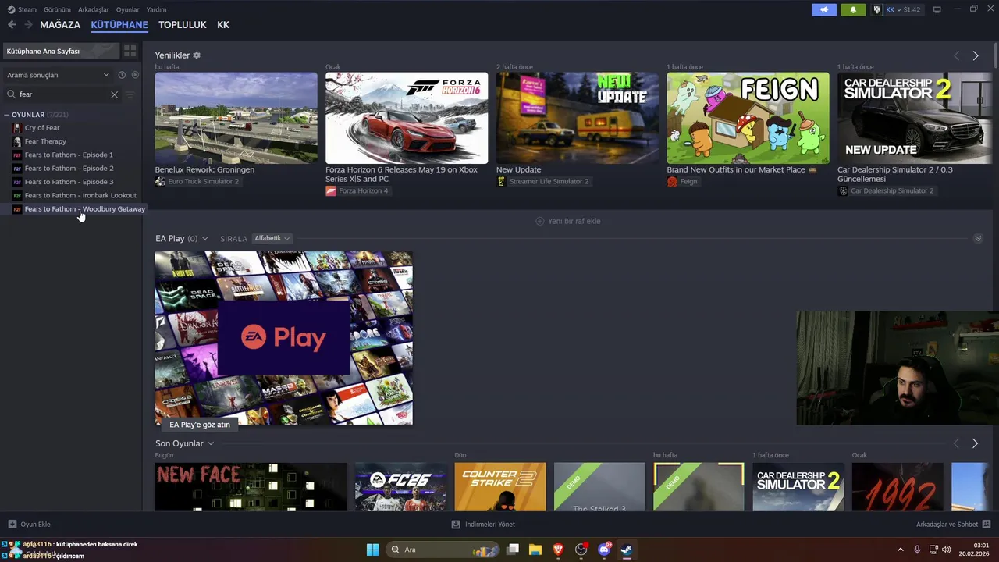Toggle grid view icon beside Kütüphane Ana Sayfası
This screenshot has height=562, width=999.
pyautogui.click(x=130, y=51)
